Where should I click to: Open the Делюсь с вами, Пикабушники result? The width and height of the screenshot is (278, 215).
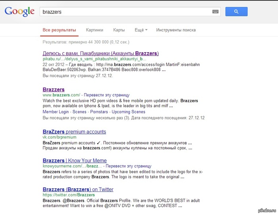pyautogui.click(x=101, y=53)
